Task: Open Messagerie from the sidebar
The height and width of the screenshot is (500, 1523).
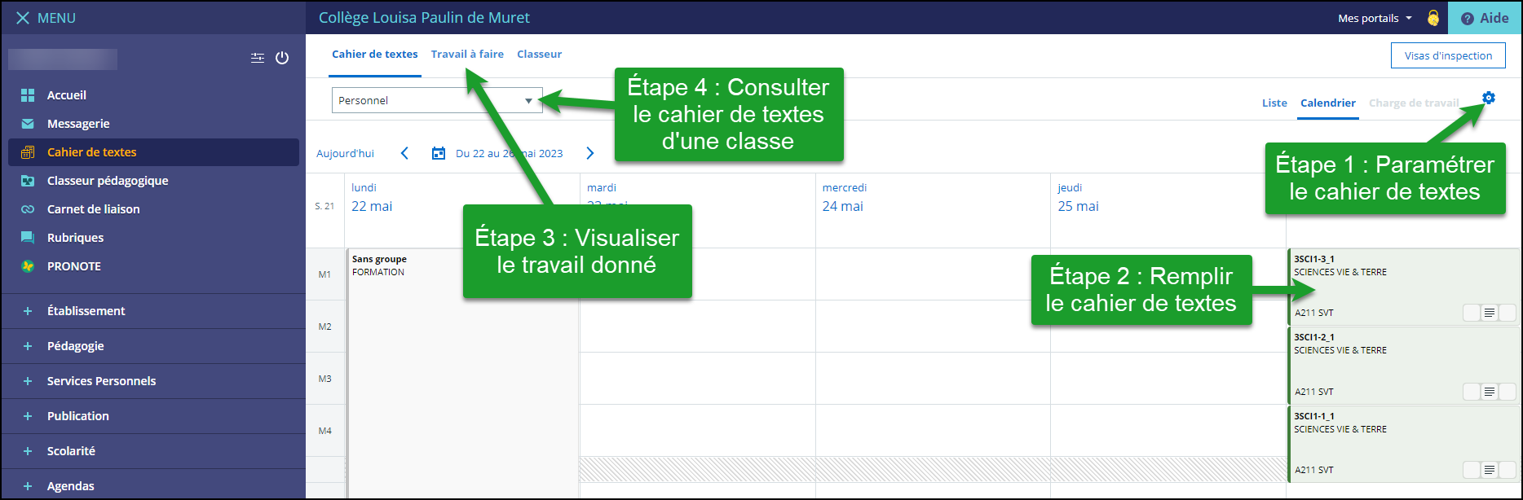Action: pyautogui.click(x=78, y=124)
